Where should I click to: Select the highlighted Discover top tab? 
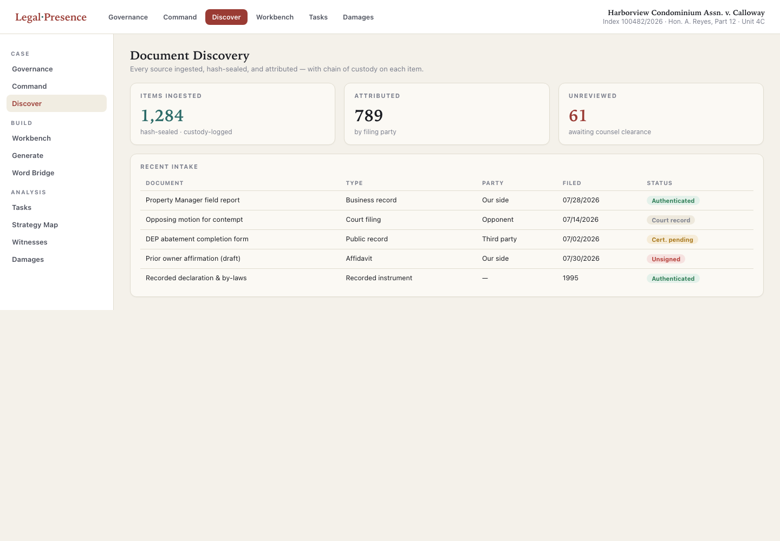226,17
